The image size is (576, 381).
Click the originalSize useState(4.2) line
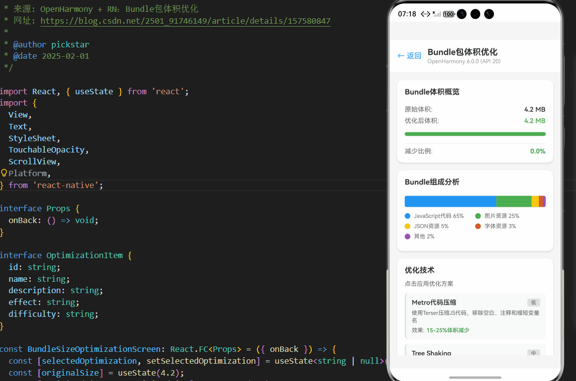click(x=96, y=373)
